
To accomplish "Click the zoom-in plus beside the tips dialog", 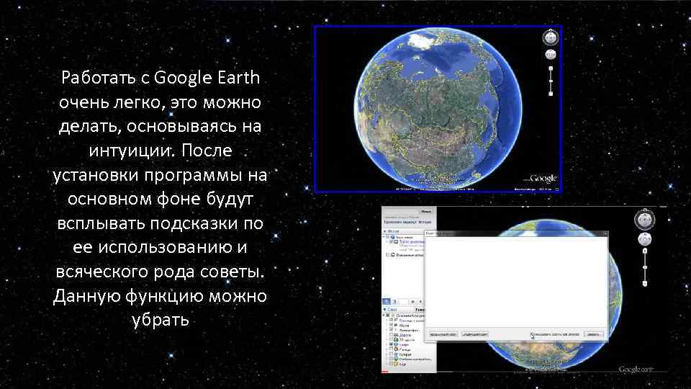I will [x=645, y=251].
